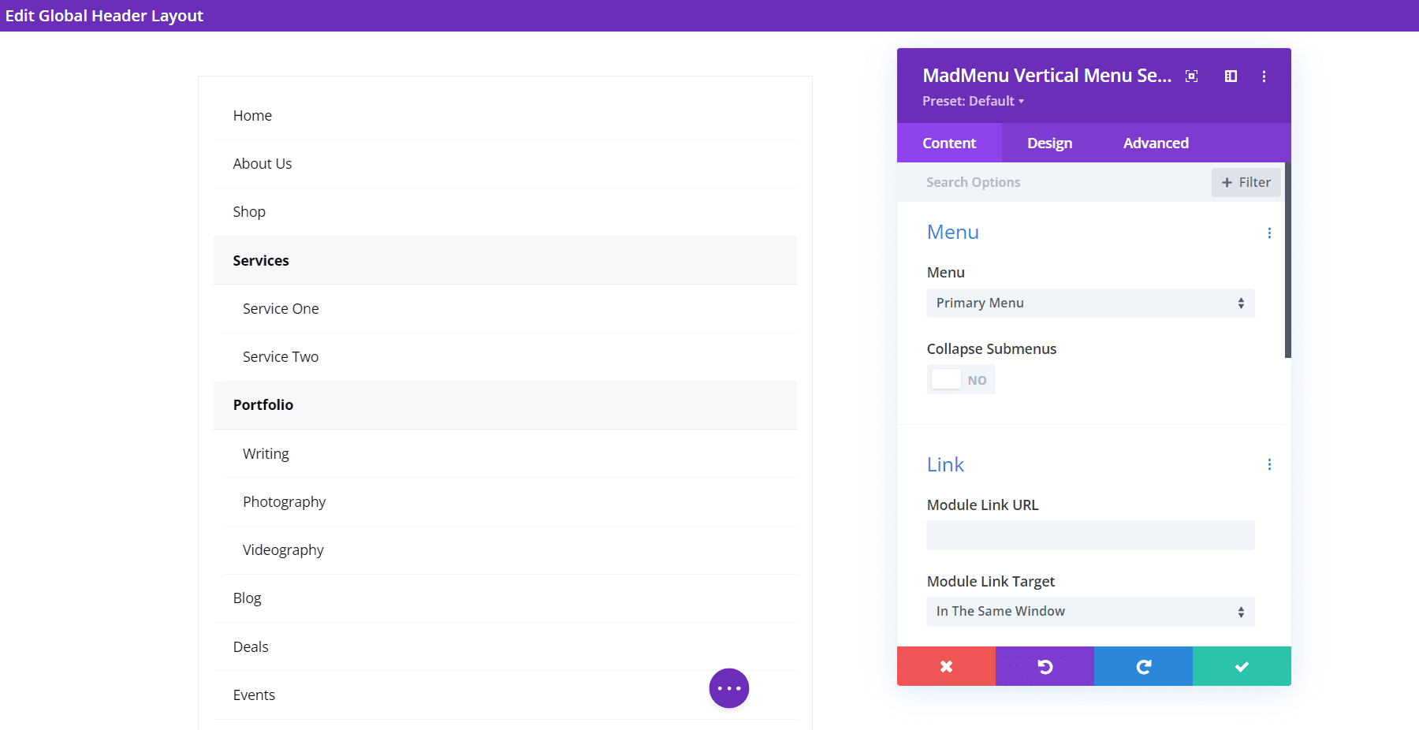The height and width of the screenshot is (730, 1419).
Task: Click the expand modal fullscreen icon
Action: click(1192, 76)
